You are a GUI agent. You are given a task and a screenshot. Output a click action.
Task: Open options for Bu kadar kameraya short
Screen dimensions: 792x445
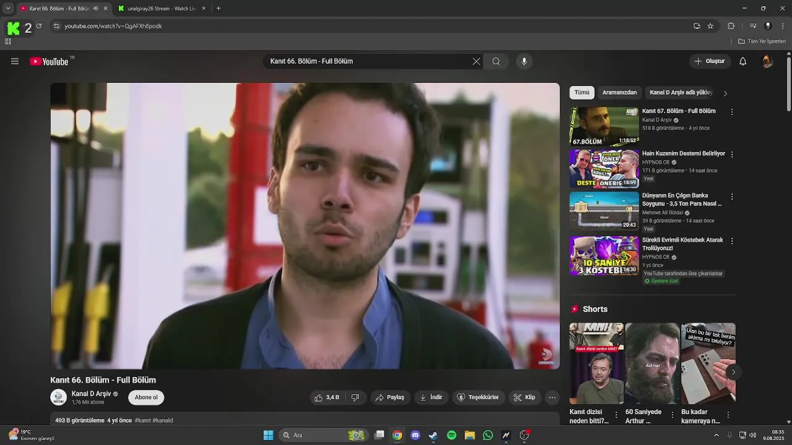click(728, 415)
